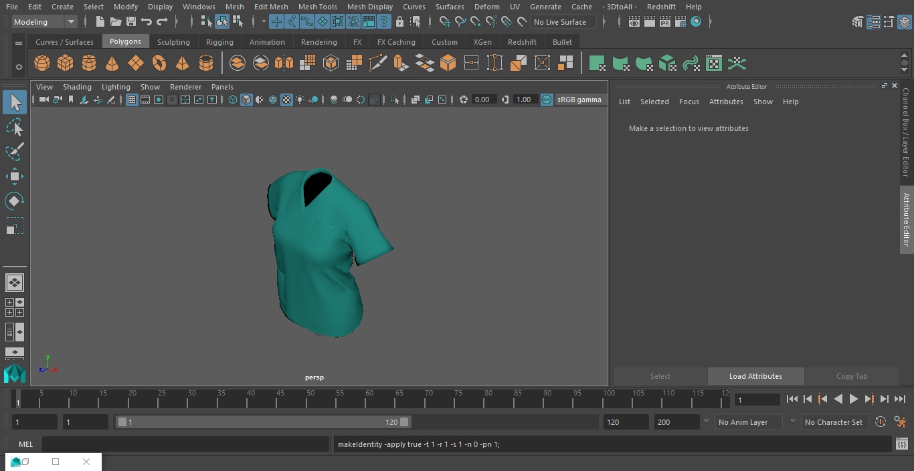
Task: Click the play forwards button
Action: tap(854, 399)
